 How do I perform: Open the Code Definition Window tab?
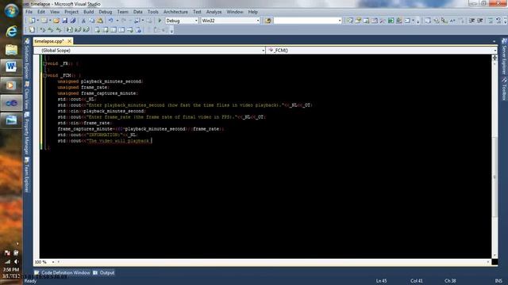(63, 272)
